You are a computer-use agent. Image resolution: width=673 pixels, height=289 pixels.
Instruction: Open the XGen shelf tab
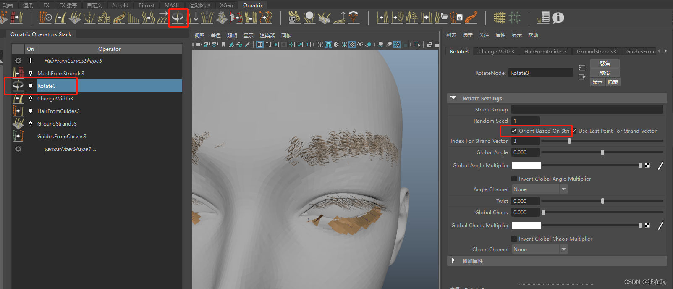pos(226,5)
